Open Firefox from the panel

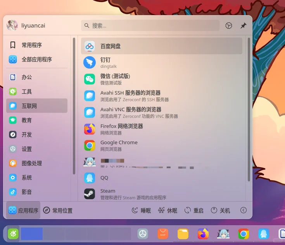203,234
